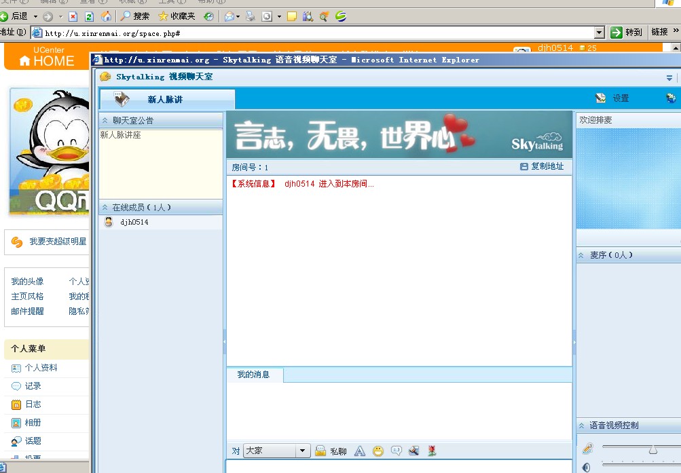Go to the browser home page icon
The height and width of the screenshot is (473, 681).
pyautogui.click(x=105, y=16)
